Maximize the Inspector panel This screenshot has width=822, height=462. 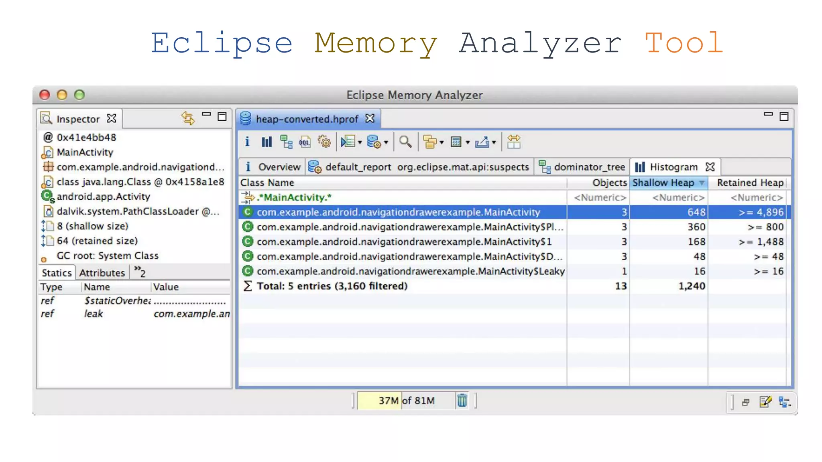(222, 116)
